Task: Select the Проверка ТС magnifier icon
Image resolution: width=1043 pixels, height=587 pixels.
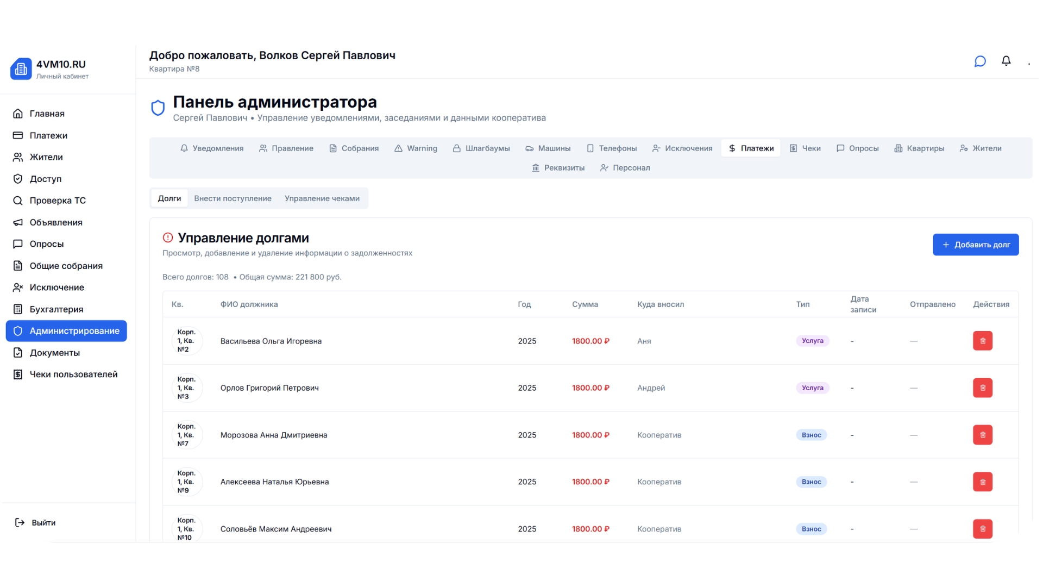Action: tap(18, 201)
